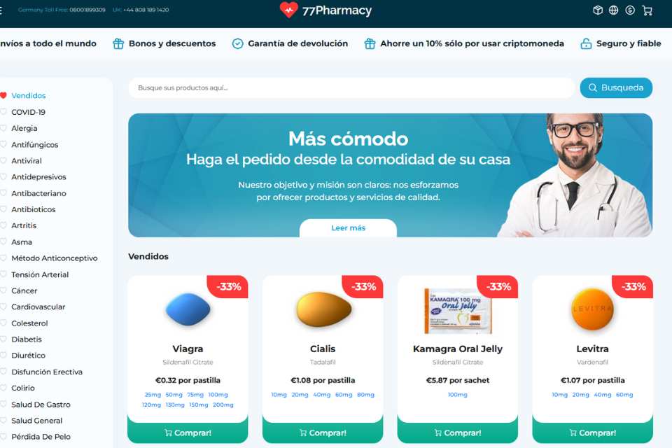Select the 50mg dosage for Viagra
The height and width of the screenshot is (448, 672).
(x=174, y=395)
